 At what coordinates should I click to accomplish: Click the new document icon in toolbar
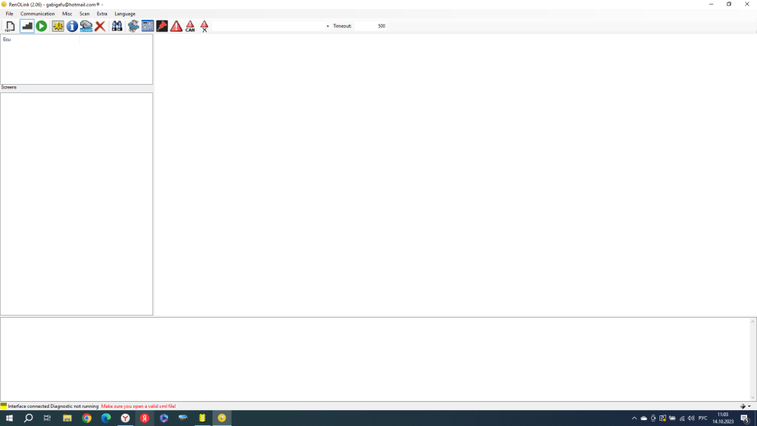click(10, 26)
